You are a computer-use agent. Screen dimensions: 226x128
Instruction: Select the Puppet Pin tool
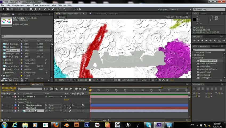point(64,9)
